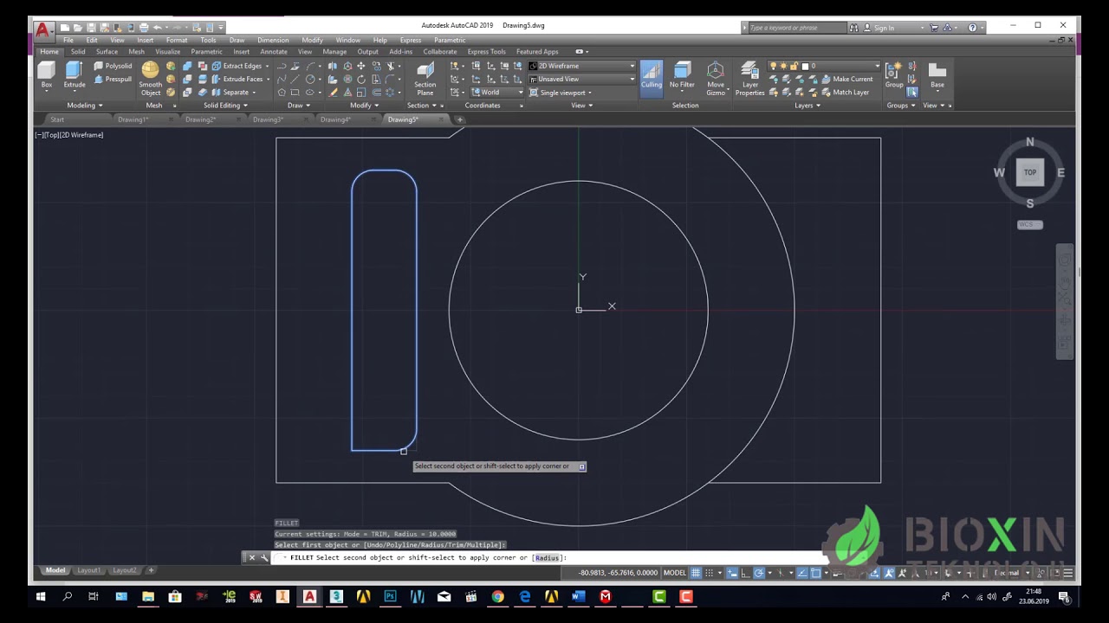Viewport: 1109px width, 623px height.
Task: Toggle object snap tracking in status bar
Action: 802,573
